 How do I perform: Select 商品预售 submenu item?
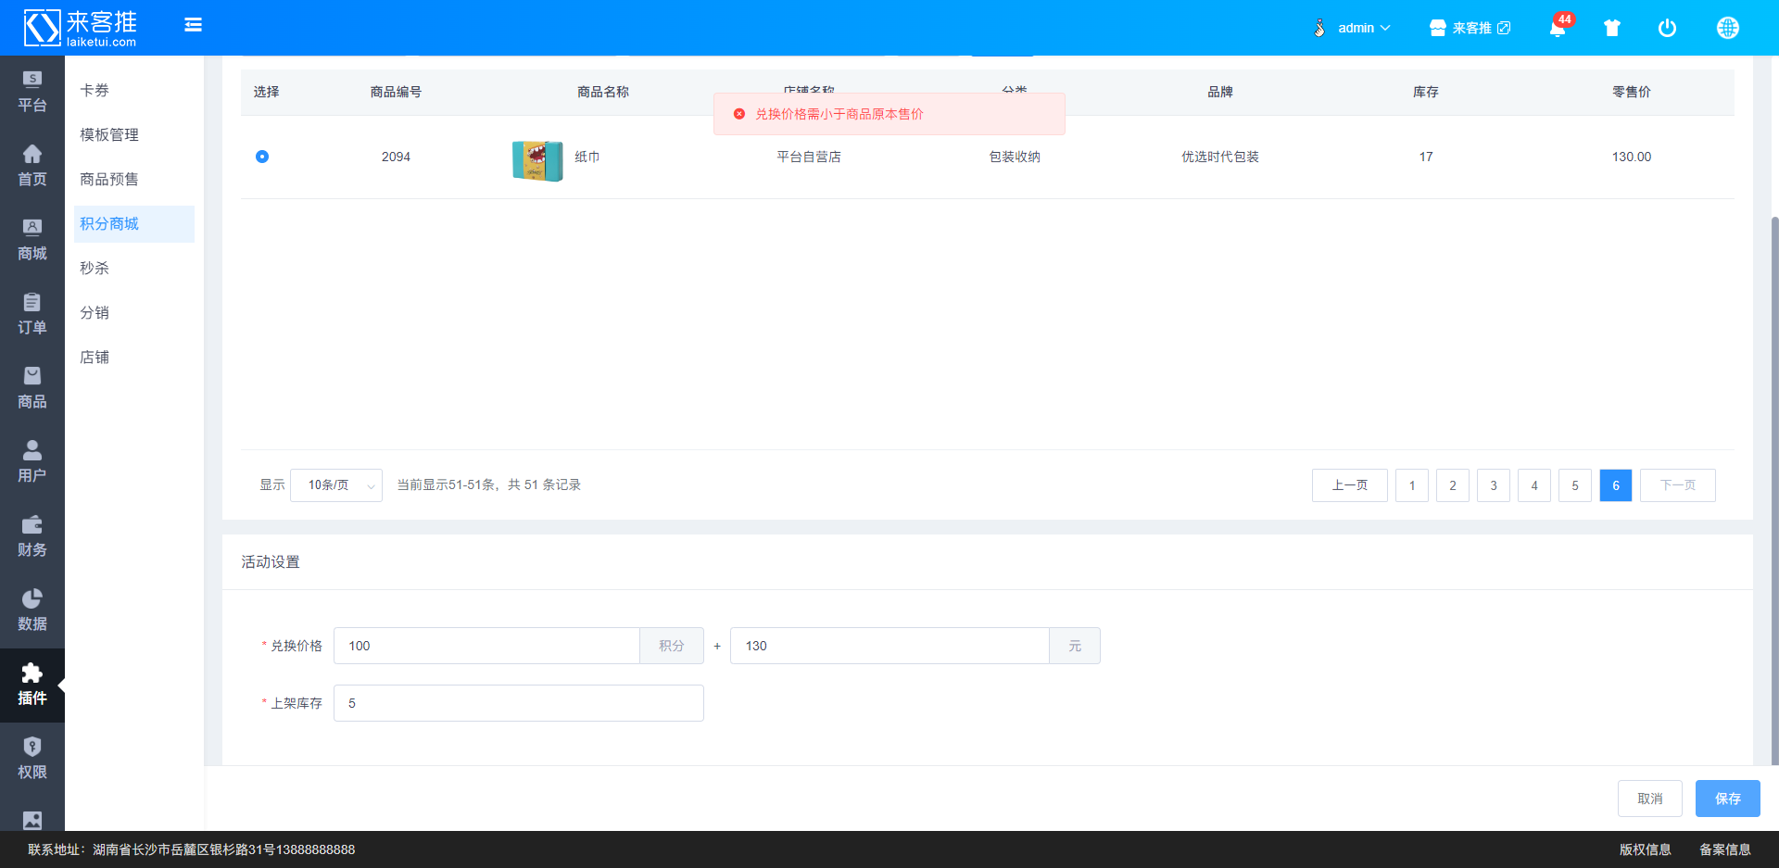(x=134, y=180)
